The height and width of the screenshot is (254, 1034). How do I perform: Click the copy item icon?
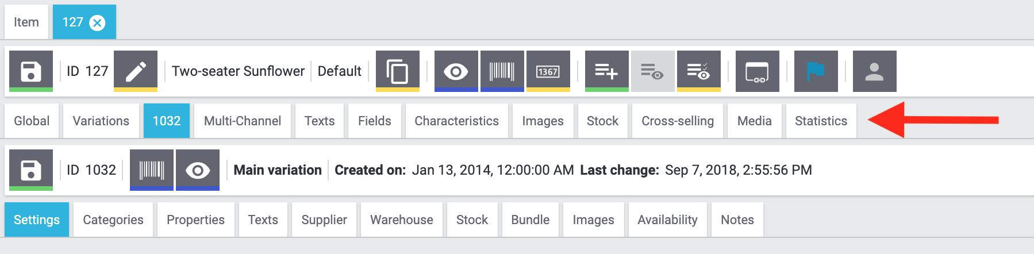(398, 71)
